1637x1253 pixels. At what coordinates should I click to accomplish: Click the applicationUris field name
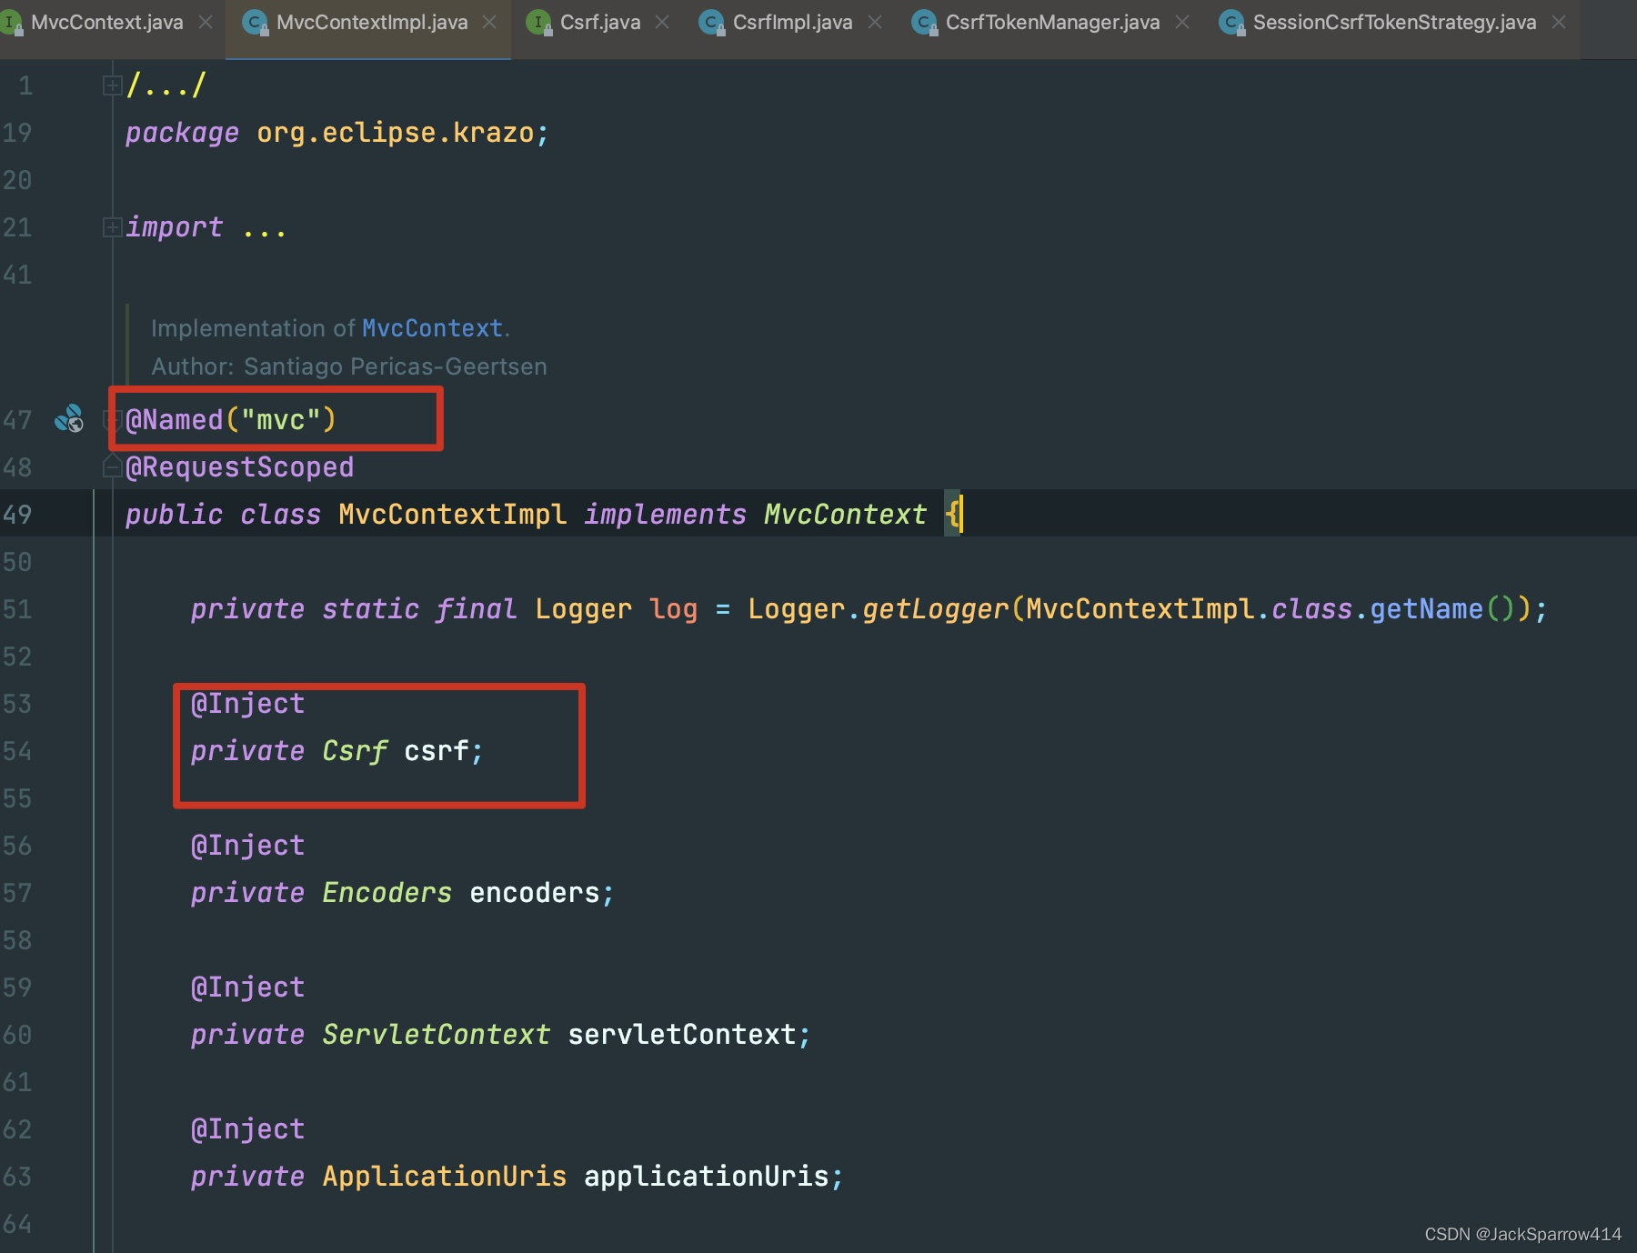coord(707,1177)
